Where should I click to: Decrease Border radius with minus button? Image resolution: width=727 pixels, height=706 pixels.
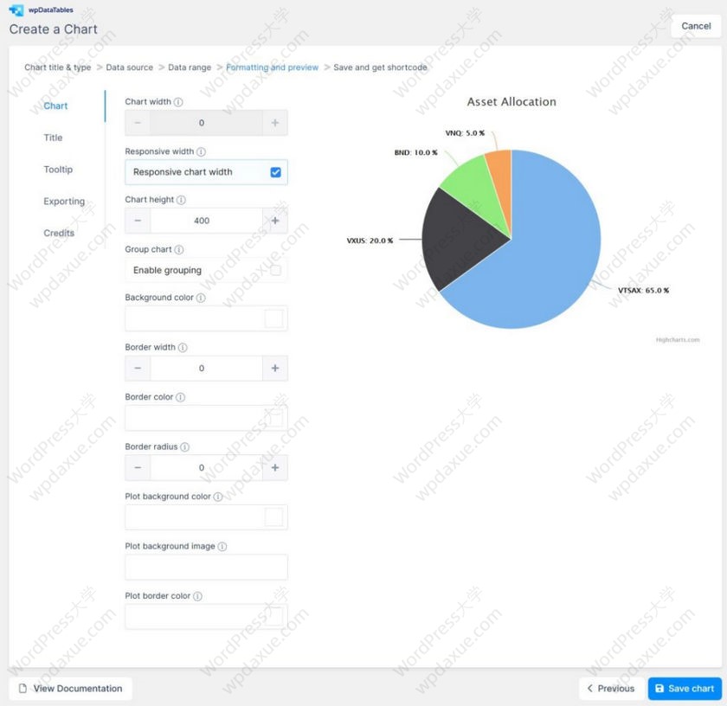[138, 468]
